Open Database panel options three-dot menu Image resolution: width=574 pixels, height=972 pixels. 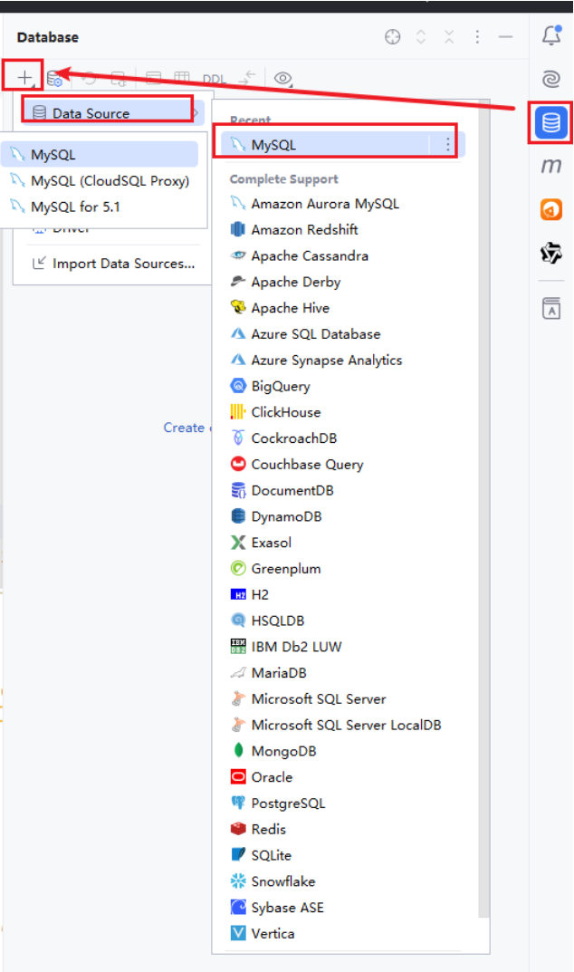477,37
